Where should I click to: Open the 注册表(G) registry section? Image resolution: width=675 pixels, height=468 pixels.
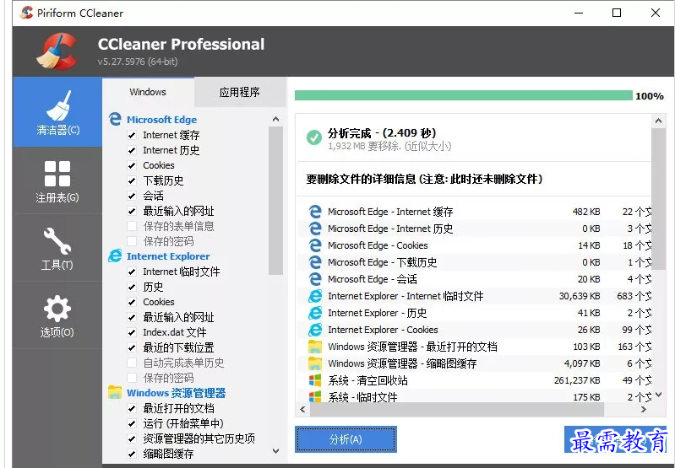(57, 180)
